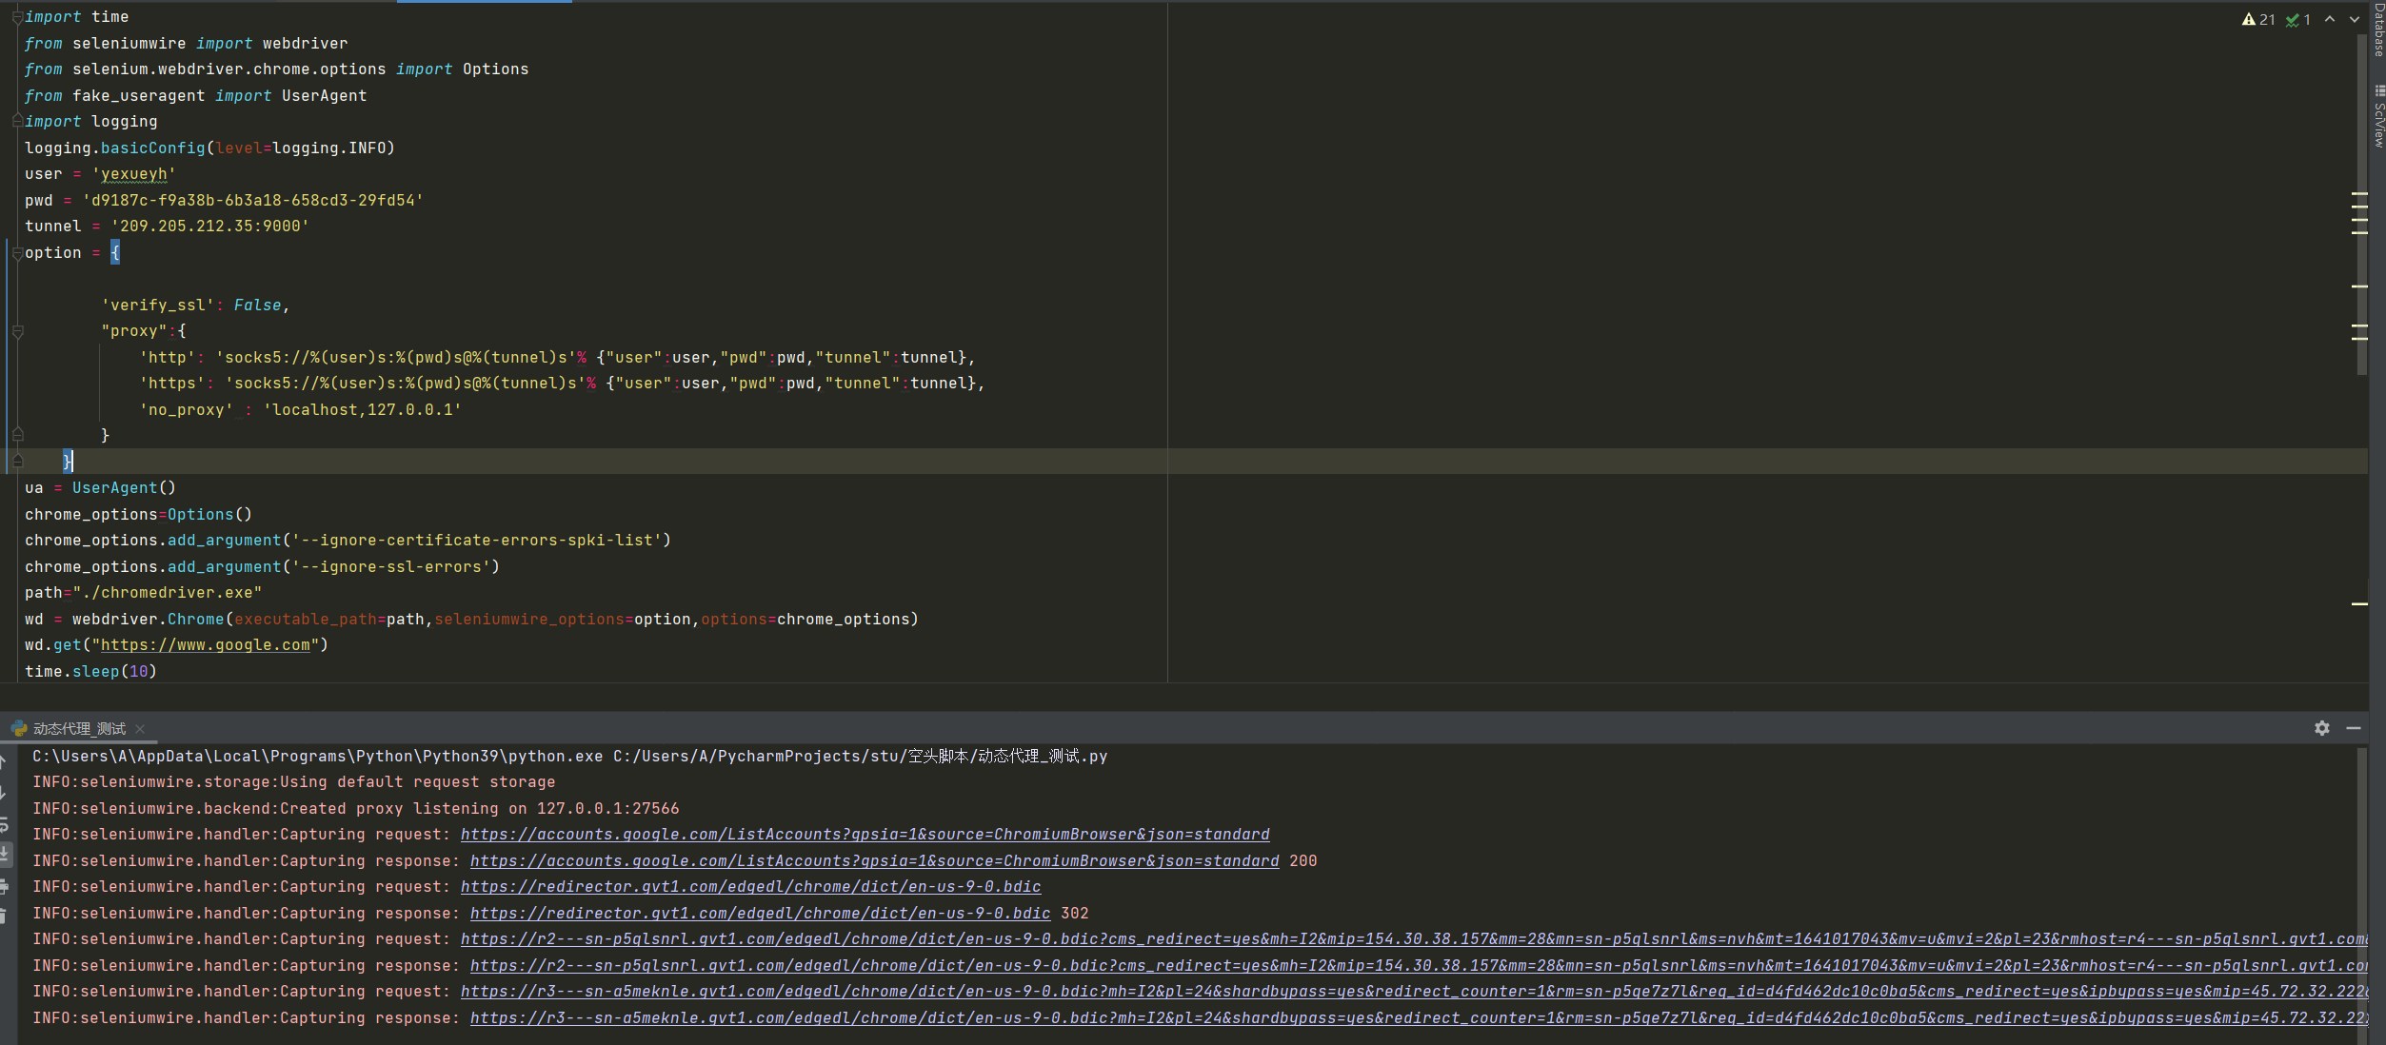
Task: Click '--ignore-certificate-errors-spki-list' argument
Action: (x=476, y=541)
